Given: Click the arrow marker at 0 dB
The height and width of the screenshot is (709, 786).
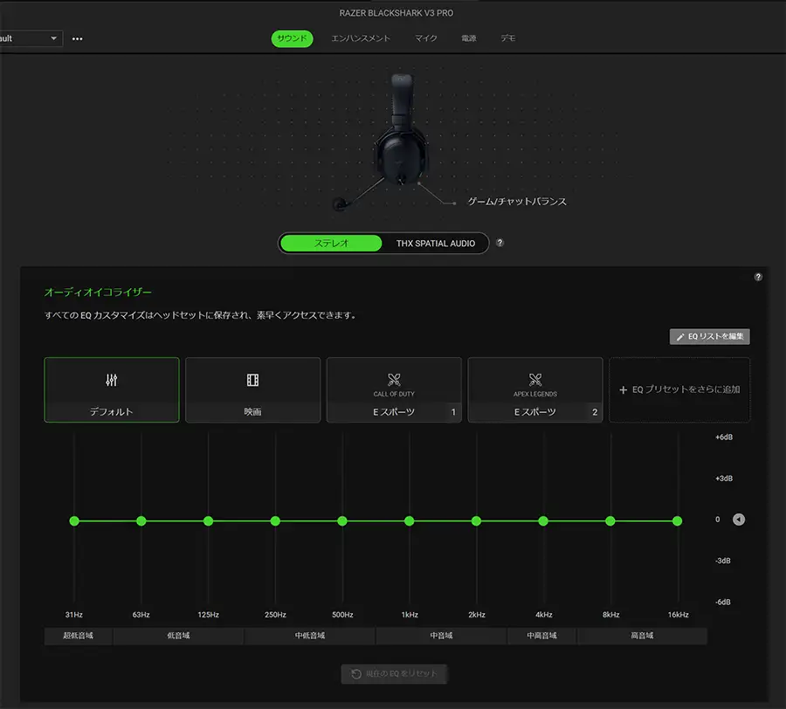Looking at the screenshot, I should click(738, 520).
